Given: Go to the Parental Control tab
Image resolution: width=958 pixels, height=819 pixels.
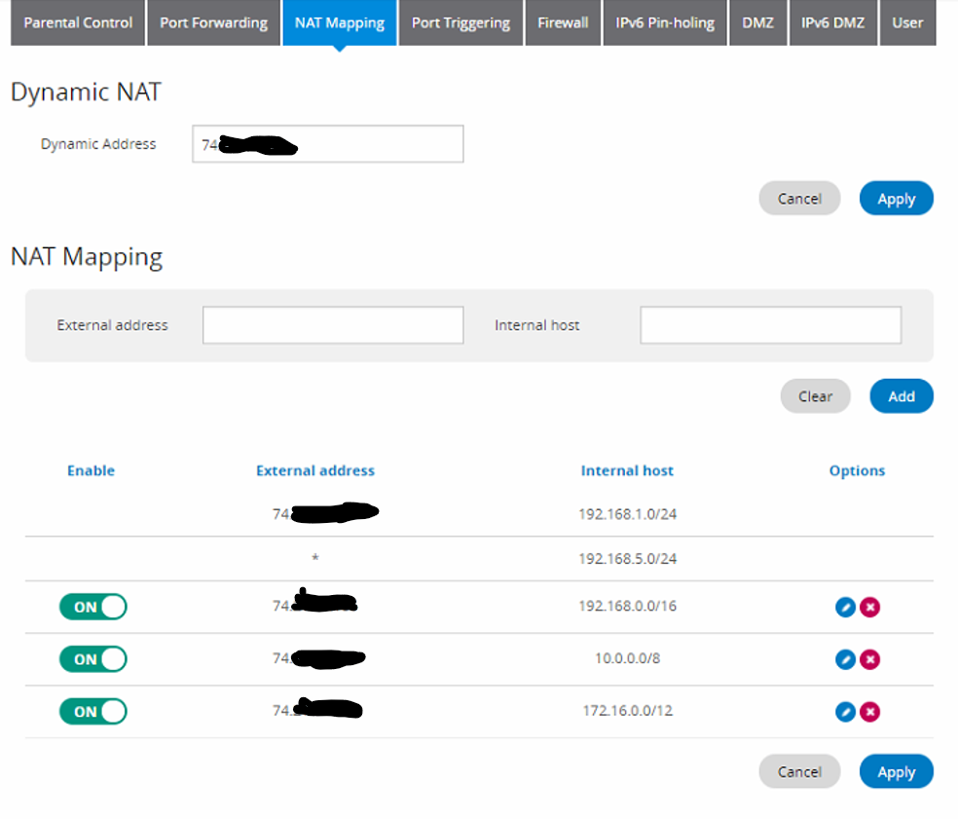Looking at the screenshot, I should pos(78,22).
